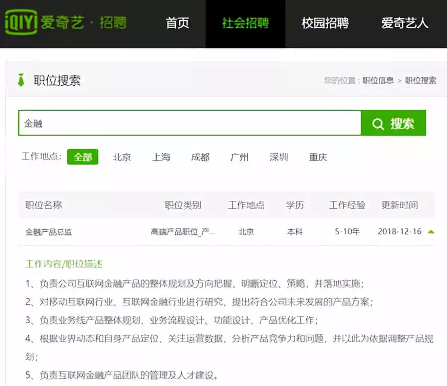Open the 校园招聘 tab
The image size is (447, 386).
pyautogui.click(x=325, y=24)
